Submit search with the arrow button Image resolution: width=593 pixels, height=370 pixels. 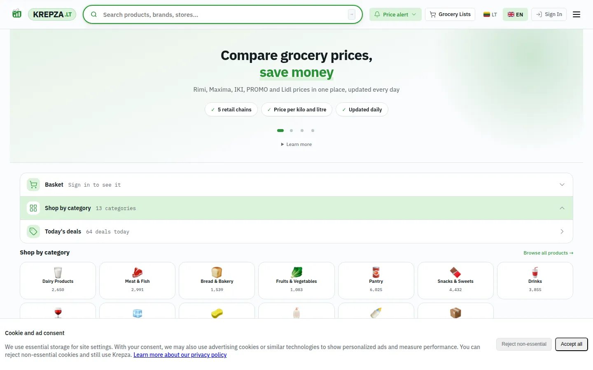point(352,14)
